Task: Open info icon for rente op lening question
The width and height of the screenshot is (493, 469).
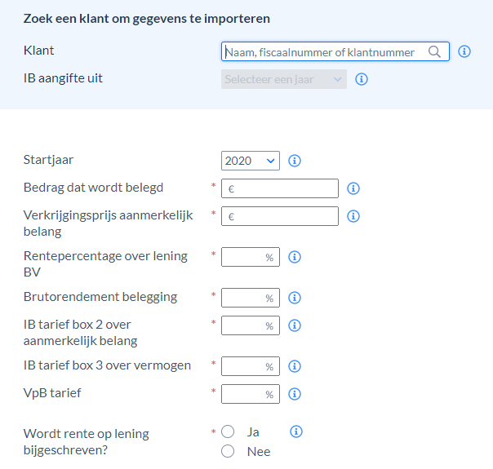Action: coord(295,431)
